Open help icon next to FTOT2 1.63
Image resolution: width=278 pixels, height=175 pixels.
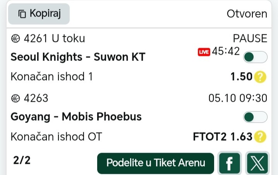pyautogui.click(x=260, y=136)
